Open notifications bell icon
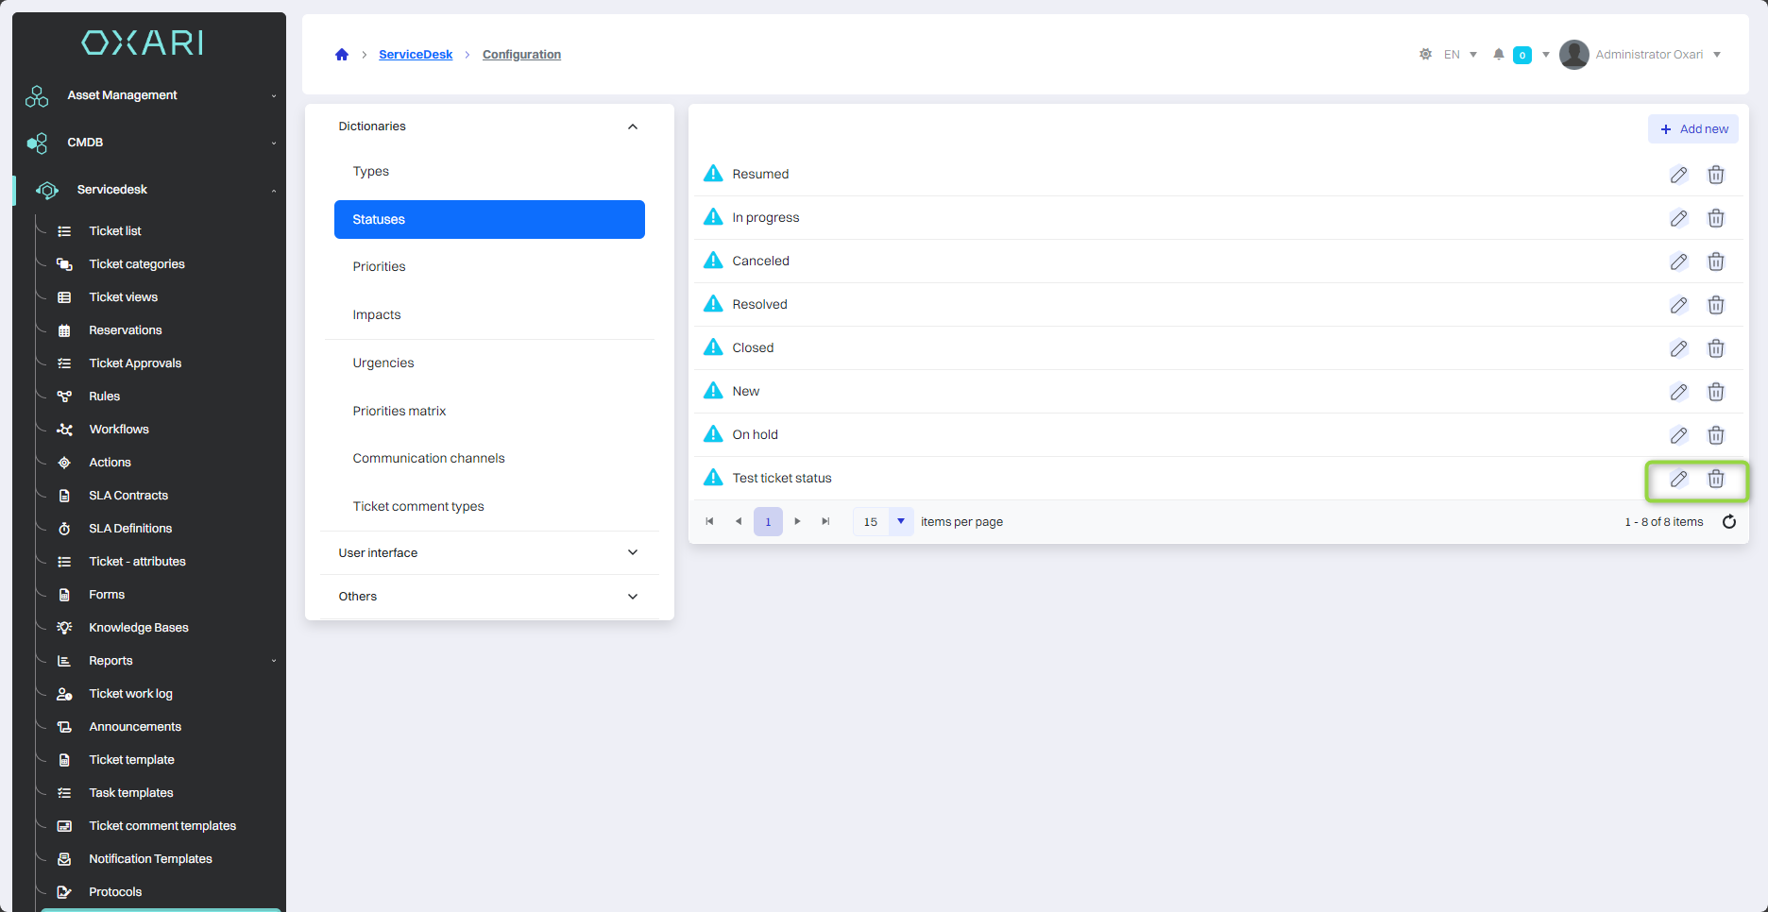The width and height of the screenshot is (1768, 912). tap(1499, 55)
